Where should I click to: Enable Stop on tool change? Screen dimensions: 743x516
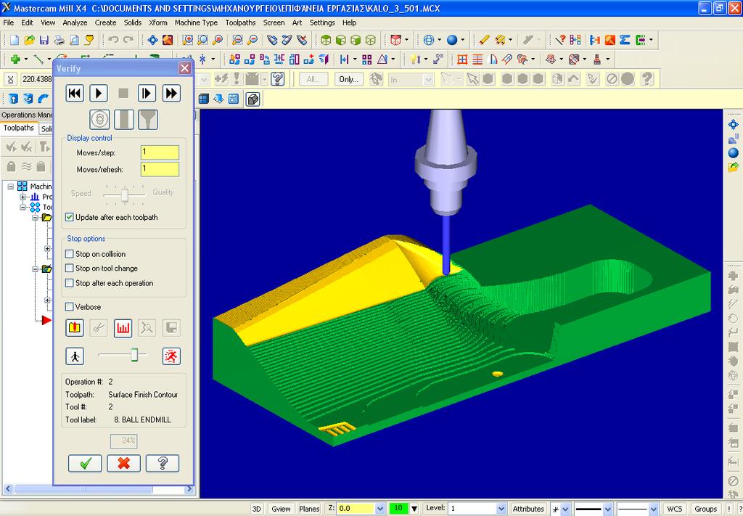click(x=70, y=269)
